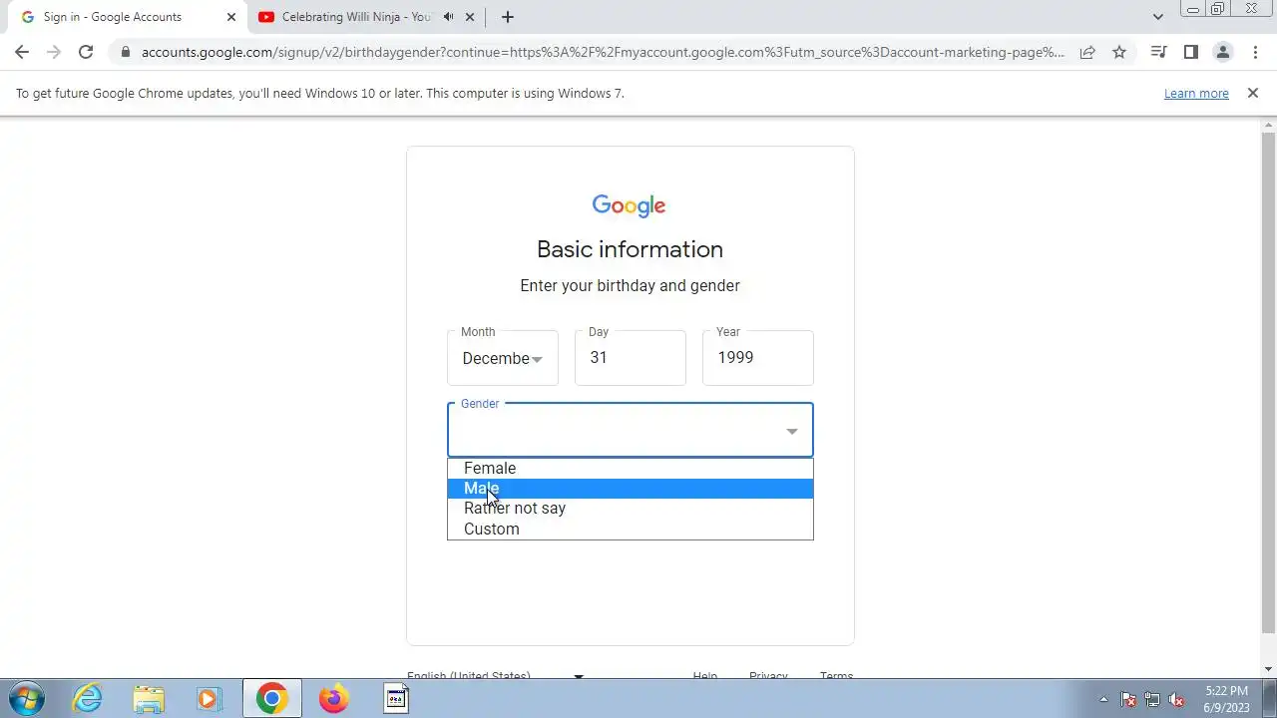Show hidden system tray icons

1103,699
